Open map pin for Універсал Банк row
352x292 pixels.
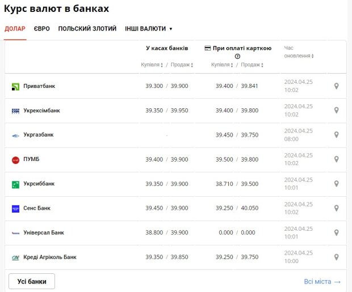click(x=336, y=232)
